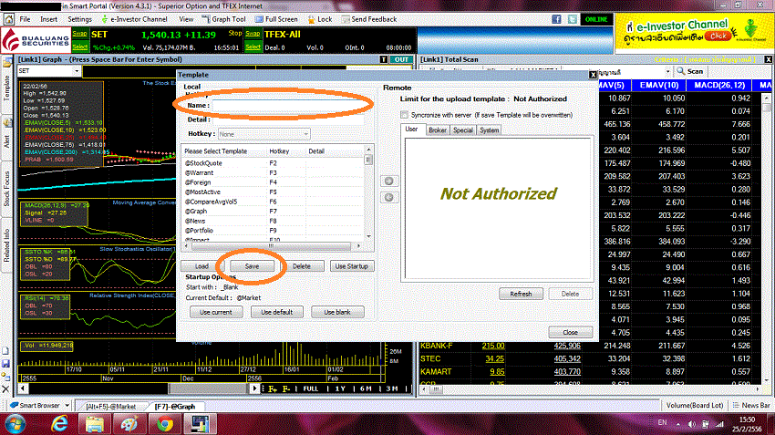Click the Load button
775x435 pixels.
point(201,266)
